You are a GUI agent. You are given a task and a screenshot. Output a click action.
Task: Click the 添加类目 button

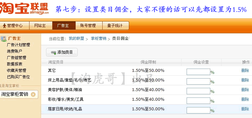[x=62, y=52]
